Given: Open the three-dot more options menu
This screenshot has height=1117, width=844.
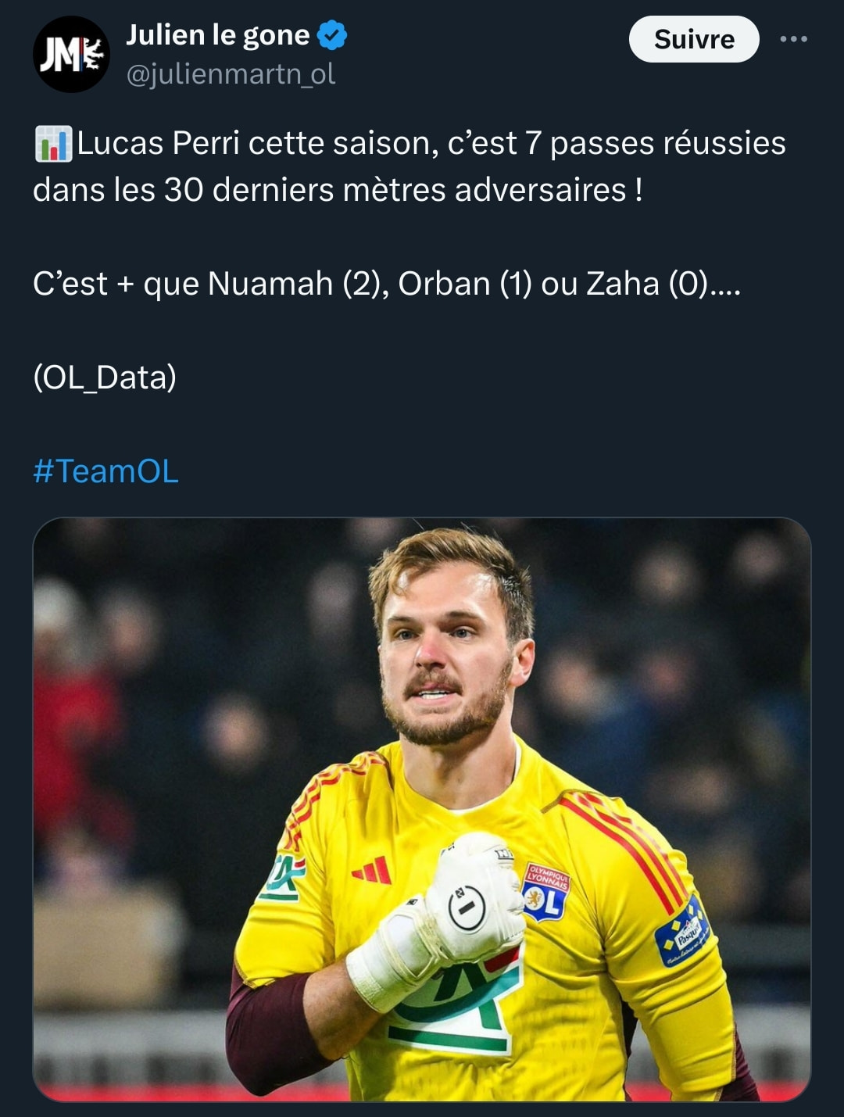Looking at the screenshot, I should click(x=793, y=39).
